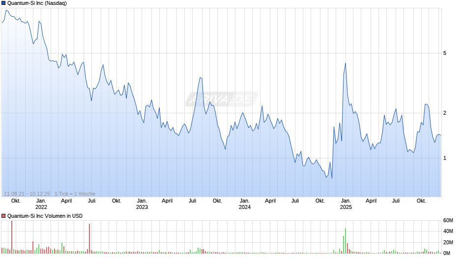Screen dimensions: 462x258
Task: Click the 'Jan. 2024' time axis label
Action: [x=245, y=204]
